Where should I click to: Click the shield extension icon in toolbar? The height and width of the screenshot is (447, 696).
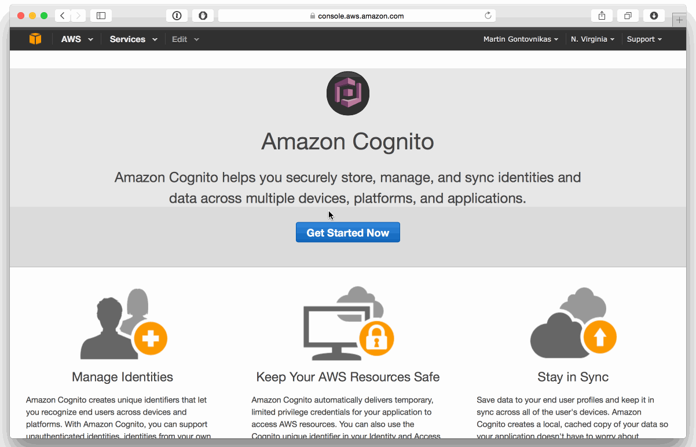point(203,16)
